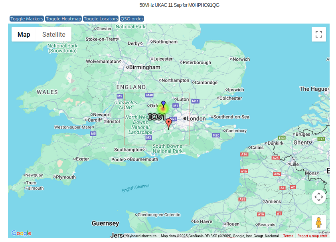Image resolution: width=336 pixels, height=242 pixels.
Task: Click the Cotswolds AONB label
Action: (x=126, y=105)
